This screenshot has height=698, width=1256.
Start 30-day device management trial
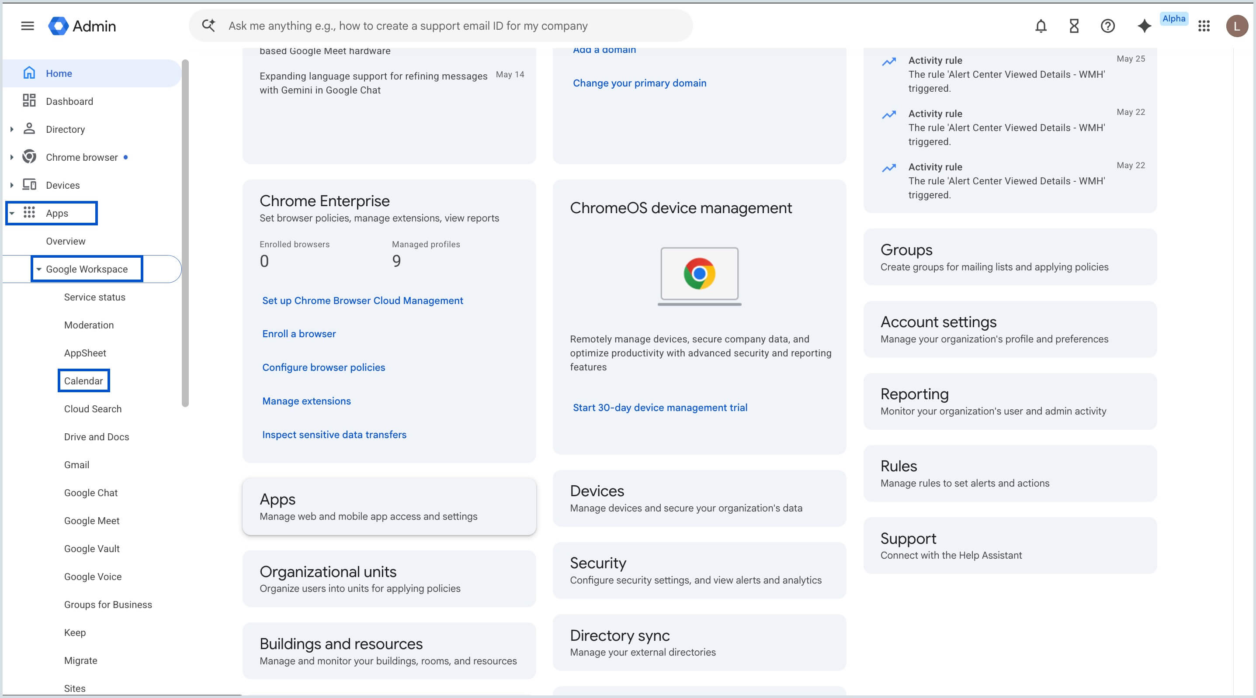pyautogui.click(x=660, y=407)
